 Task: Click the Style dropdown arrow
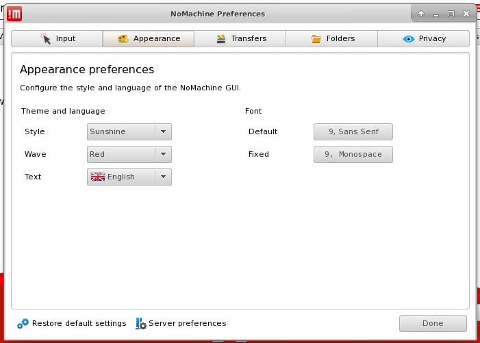163,131
